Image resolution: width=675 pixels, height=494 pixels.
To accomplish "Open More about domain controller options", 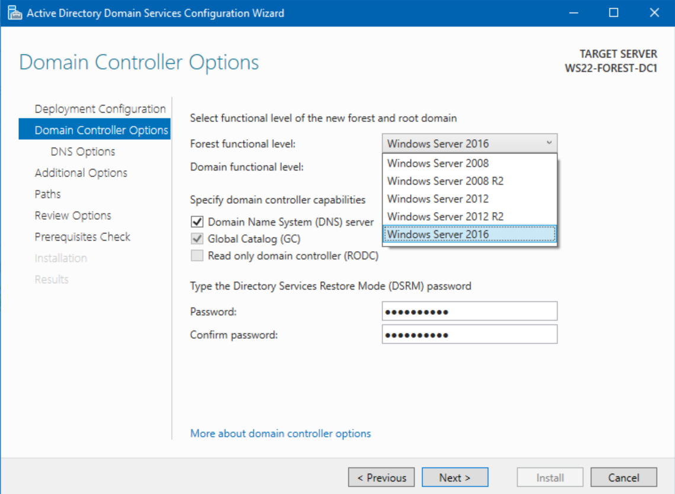I will click(280, 433).
